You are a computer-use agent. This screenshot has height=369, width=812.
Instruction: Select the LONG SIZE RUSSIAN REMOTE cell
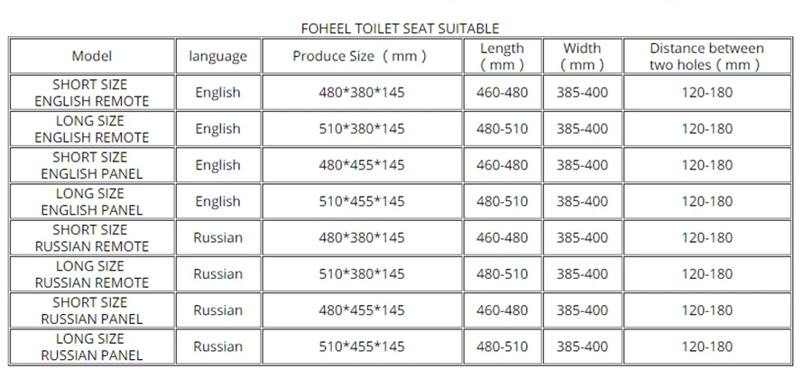pos(92,273)
